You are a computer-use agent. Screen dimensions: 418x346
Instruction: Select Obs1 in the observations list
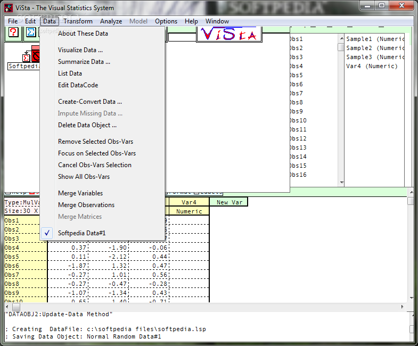point(297,39)
